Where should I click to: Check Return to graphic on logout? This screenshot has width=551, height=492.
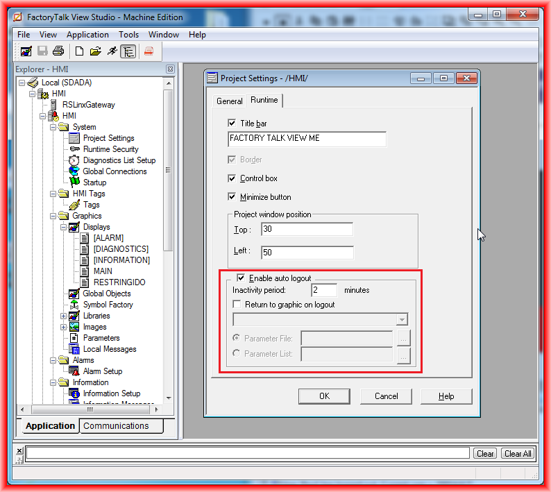pyautogui.click(x=237, y=305)
